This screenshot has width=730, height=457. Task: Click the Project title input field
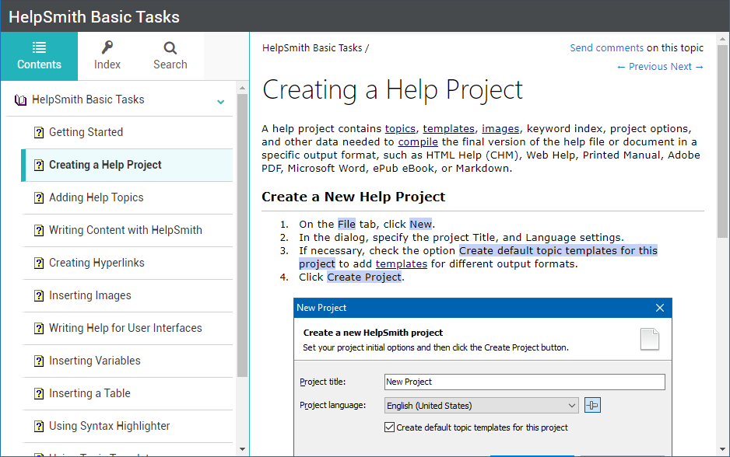(525, 382)
